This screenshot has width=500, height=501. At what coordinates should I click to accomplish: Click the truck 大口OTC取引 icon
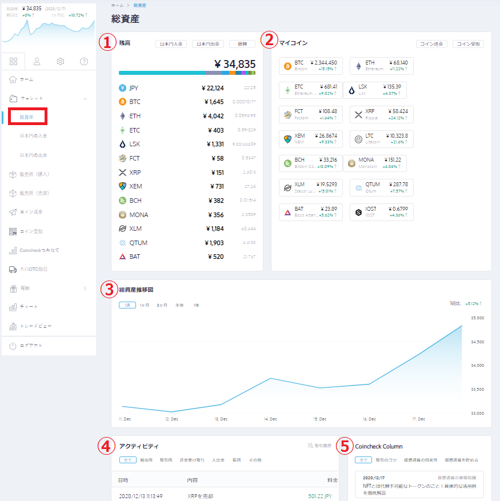click(13, 269)
